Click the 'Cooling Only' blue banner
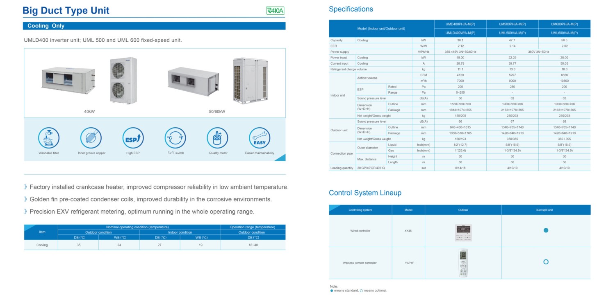615x295 pixels. pyautogui.click(x=154, y=26)
